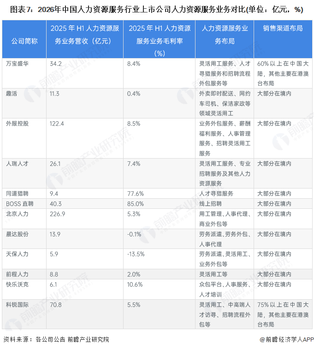Click the gross margin 10.6%

pos(135,284)
